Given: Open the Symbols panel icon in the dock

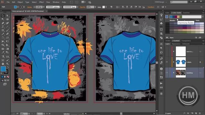Looking at the screenshot, I should pos(161,23).
